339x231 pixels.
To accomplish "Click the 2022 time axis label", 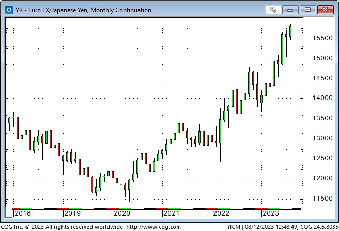I will pos(221,213).
